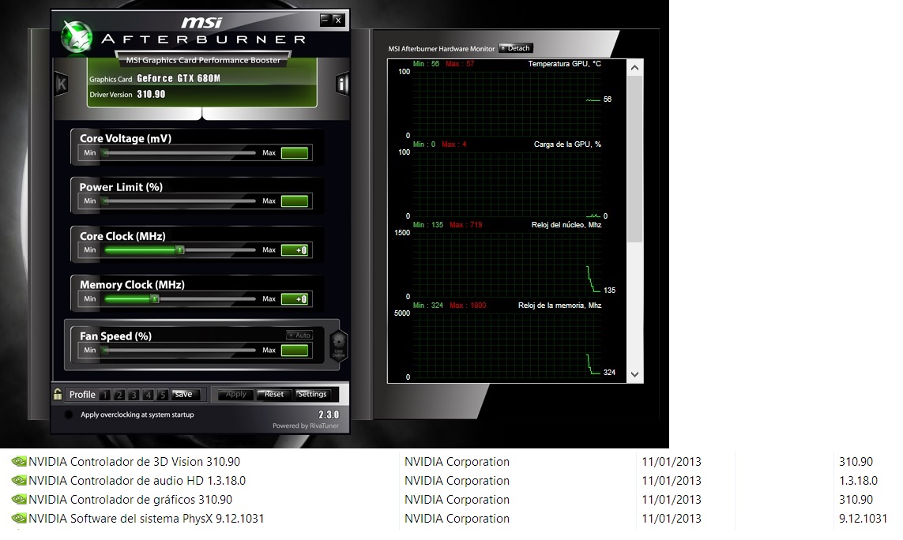Click the NVIDIA icon beside audio HD driver
Image resolution: width=903 pixels, height=540 pixels.
coord(19,481)
